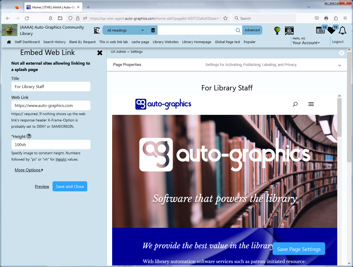Click Logout link

pyautogui.click(x=338, y=42)
